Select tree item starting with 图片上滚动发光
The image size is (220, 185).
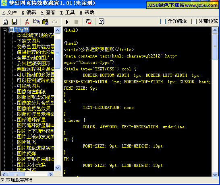(35, 137)
